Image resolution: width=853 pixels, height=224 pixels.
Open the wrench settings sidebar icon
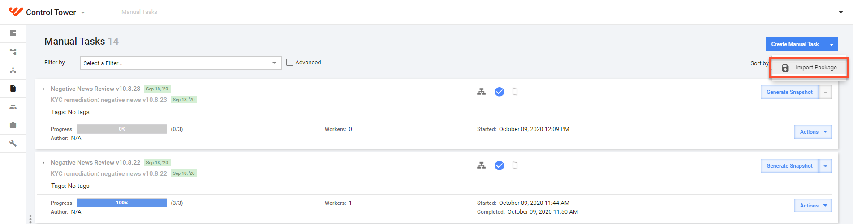pos(13,144)
